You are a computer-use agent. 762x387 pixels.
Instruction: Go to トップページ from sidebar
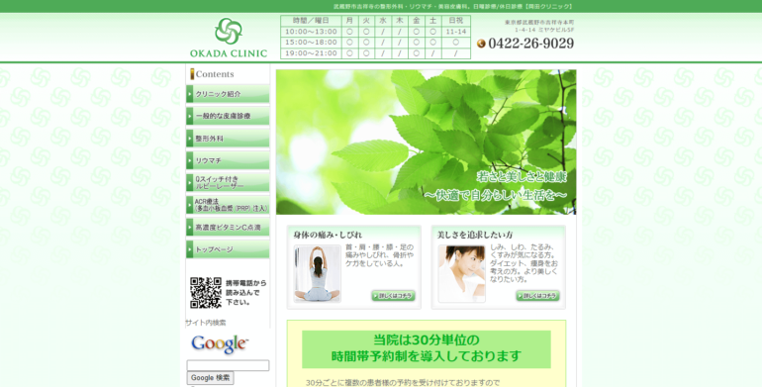(228, 248)
